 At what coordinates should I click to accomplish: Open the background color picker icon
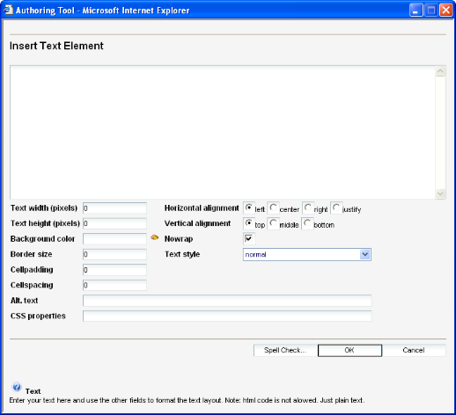[154, 237]
